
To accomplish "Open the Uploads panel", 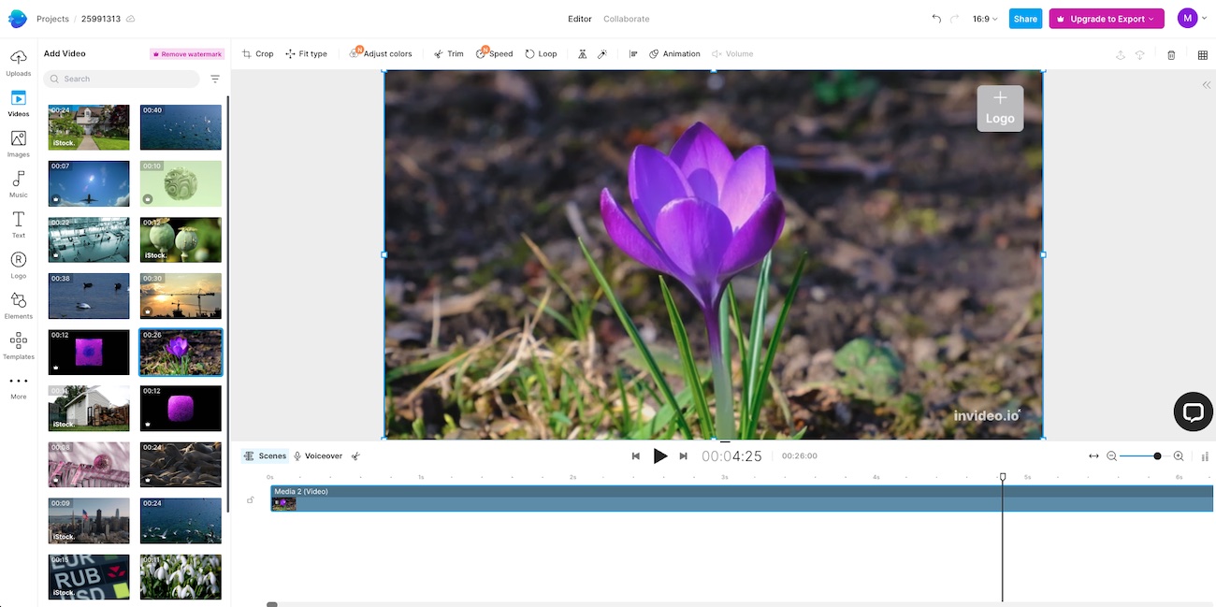I will 18,64.
